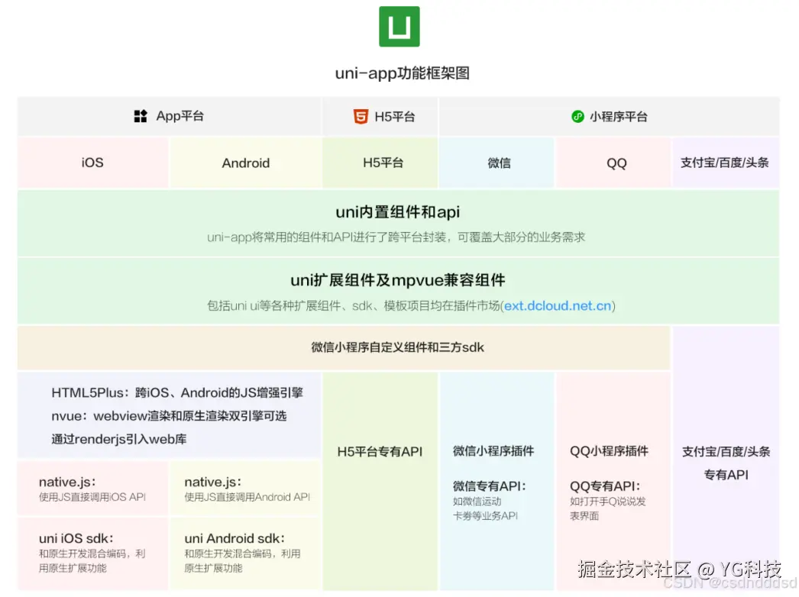Click 支付宝/百度/头条 专有API label
Image resolution: width=799 pixels, height=597 pixels.
[726, 463]
